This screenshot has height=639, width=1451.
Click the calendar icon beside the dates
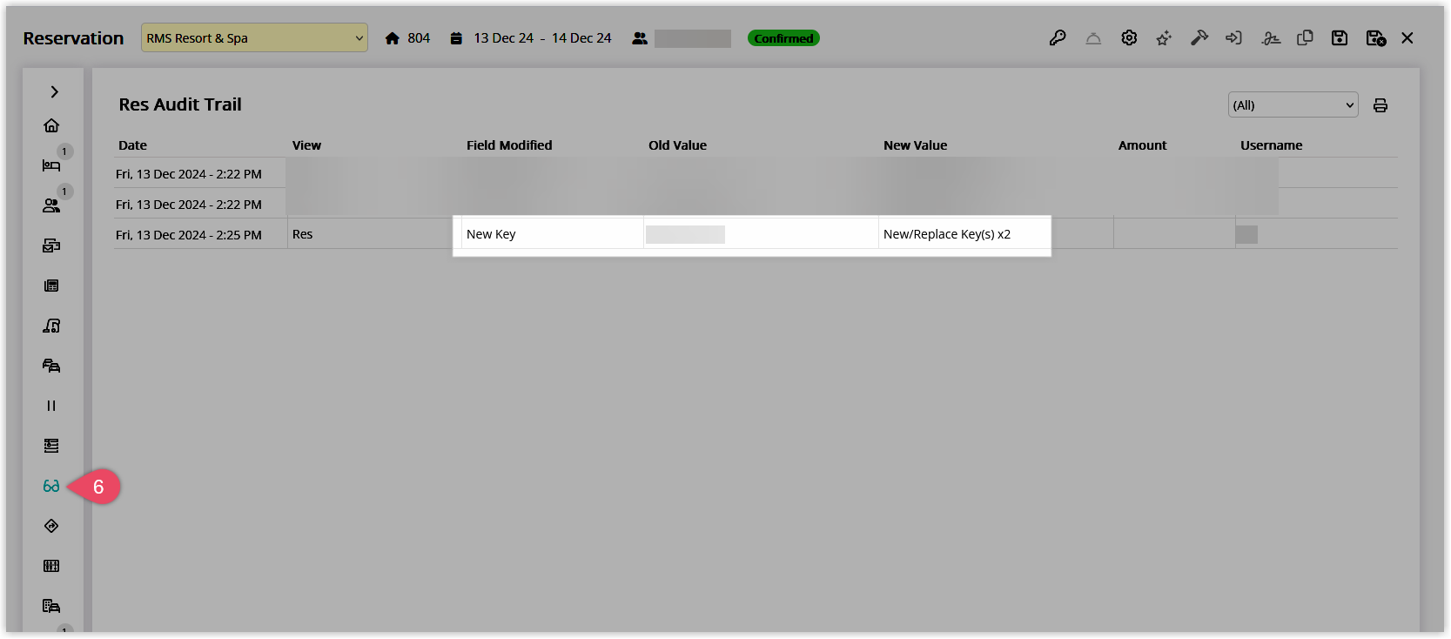tap(456, 38)
